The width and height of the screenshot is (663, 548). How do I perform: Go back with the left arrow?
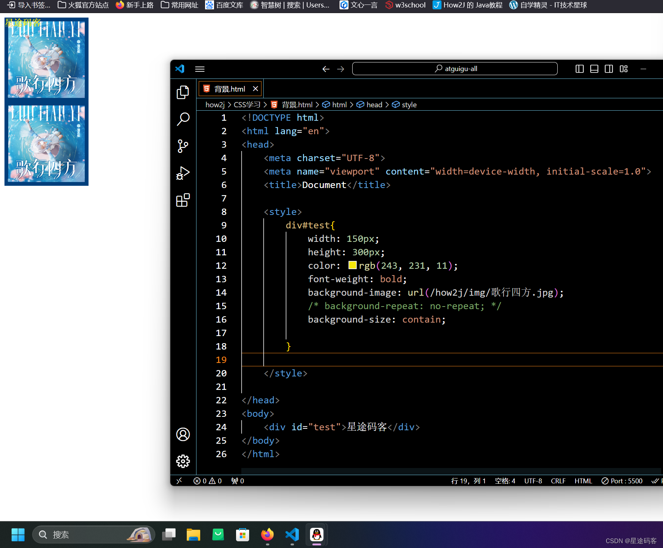(x=326, y=69)
